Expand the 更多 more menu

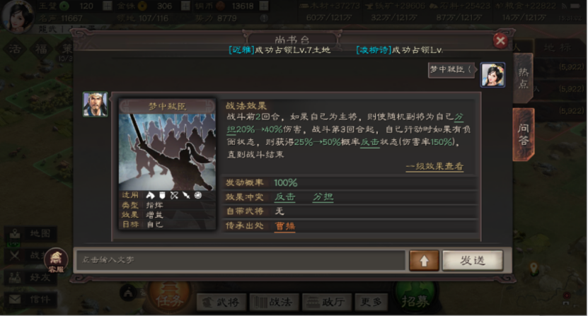[371, 302]
